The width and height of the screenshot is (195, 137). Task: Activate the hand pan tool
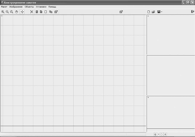coord(16,12)
